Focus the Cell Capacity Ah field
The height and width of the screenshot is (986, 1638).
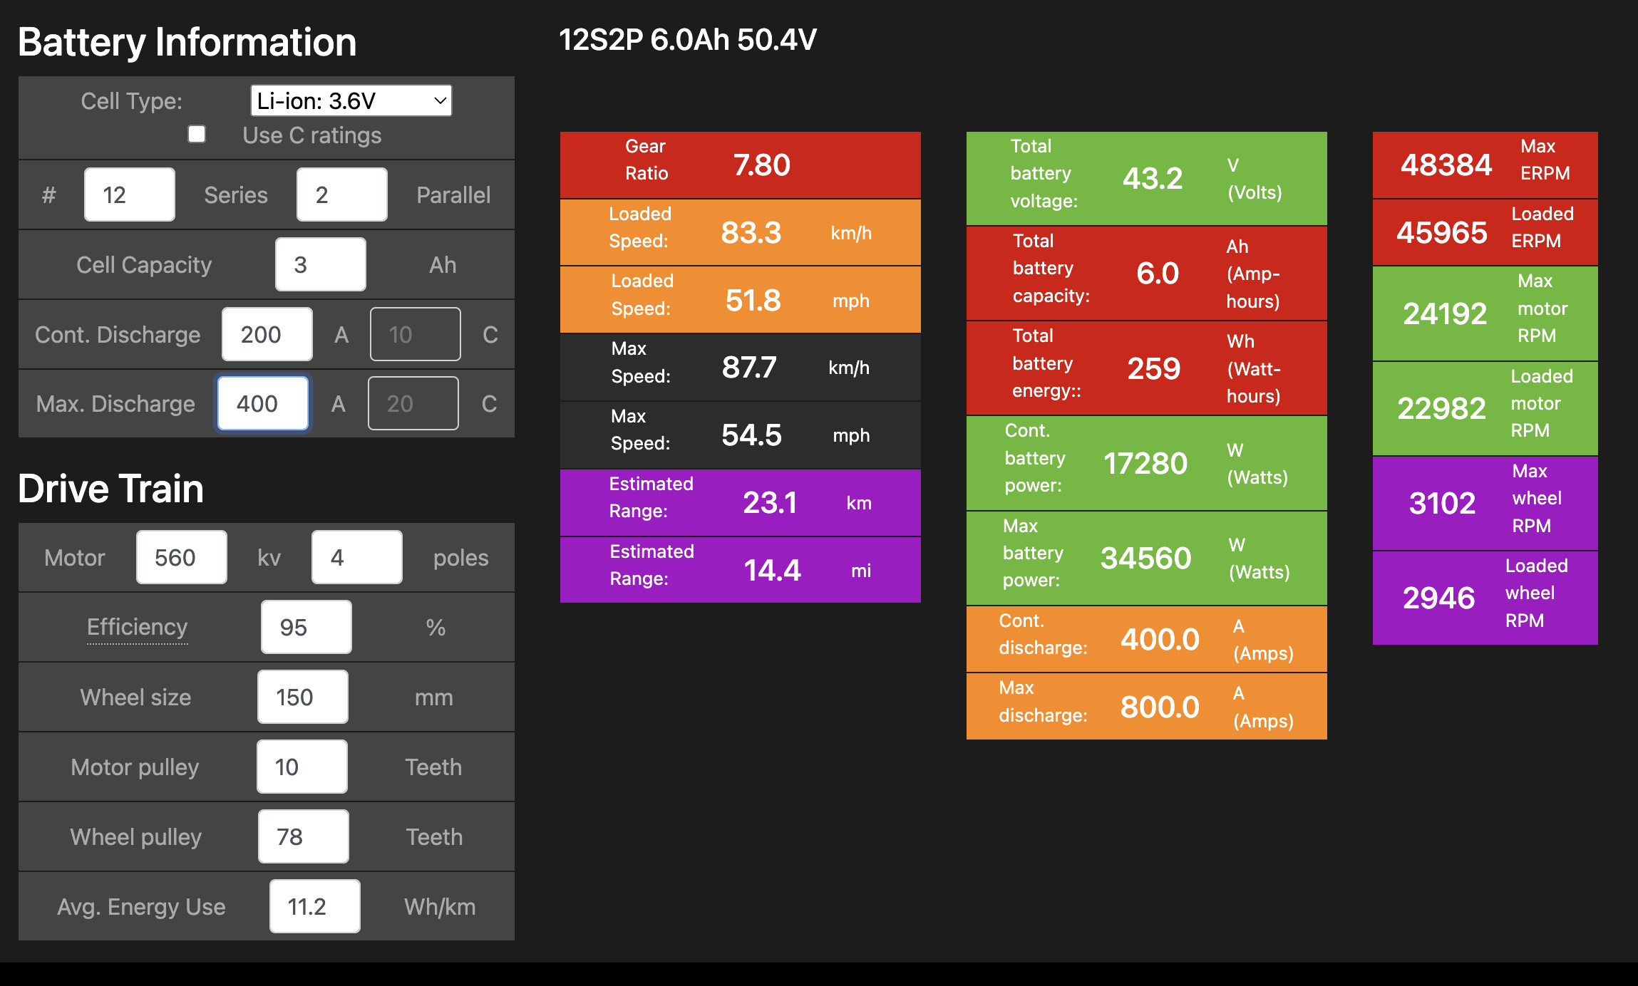pos(321,264)
